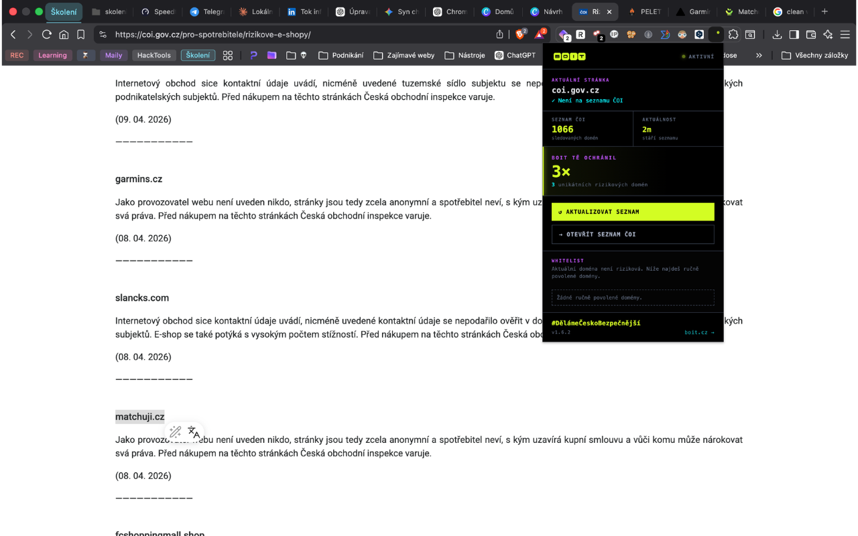Open the first purple extension with badge 2
The height and width of the screenshot is (536, 858).
tap(564, 35)
